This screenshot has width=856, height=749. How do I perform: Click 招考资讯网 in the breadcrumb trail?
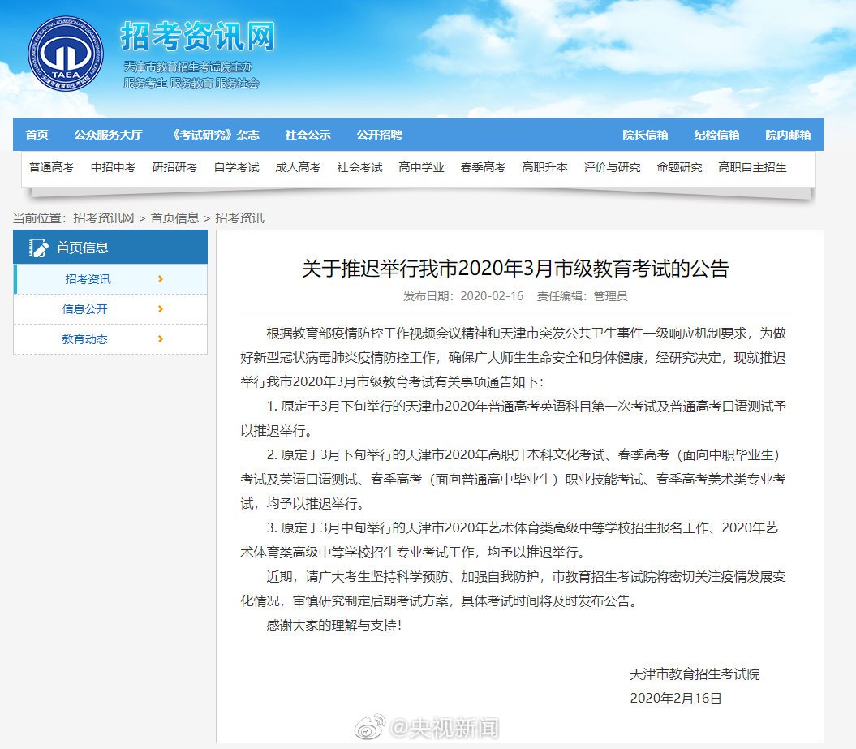(x=104, y=217)
